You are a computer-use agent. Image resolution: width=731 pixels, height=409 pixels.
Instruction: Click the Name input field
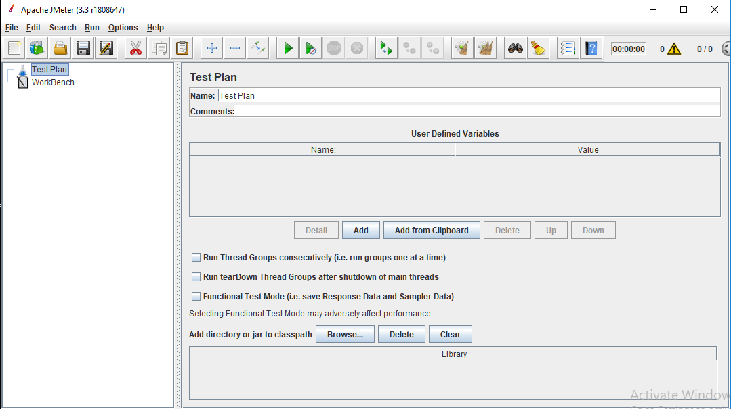[x=469, y=95]
